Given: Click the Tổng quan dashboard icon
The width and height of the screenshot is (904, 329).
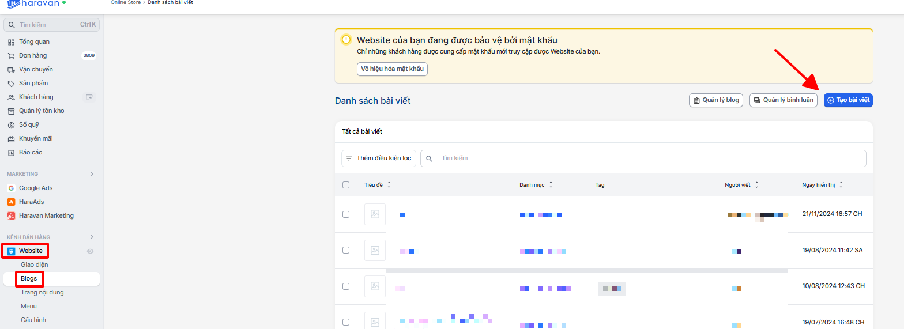Looking at the screenshot, I should coord(11,42).
